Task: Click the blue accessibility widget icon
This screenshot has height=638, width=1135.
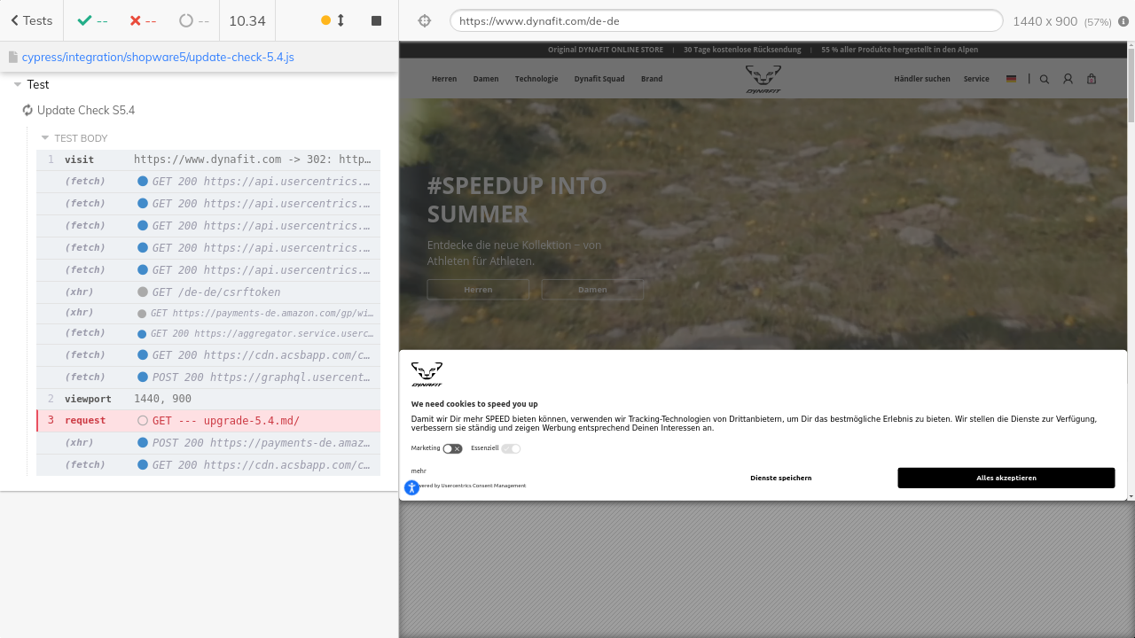Action: point(411,487)
